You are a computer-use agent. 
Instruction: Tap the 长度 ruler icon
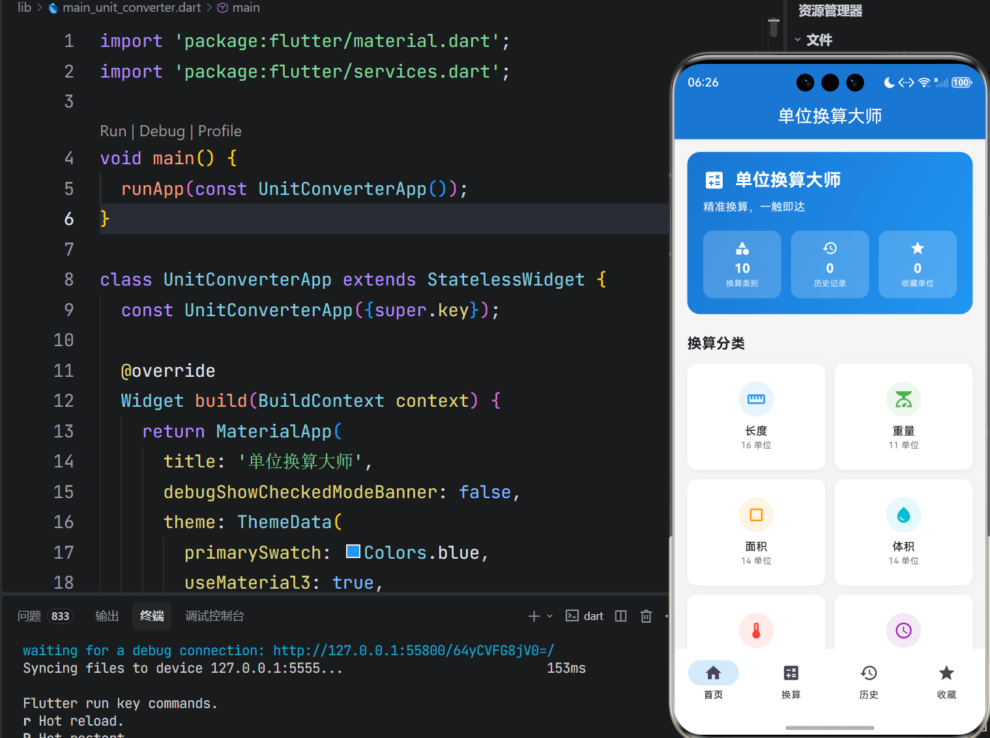[756, 399]
